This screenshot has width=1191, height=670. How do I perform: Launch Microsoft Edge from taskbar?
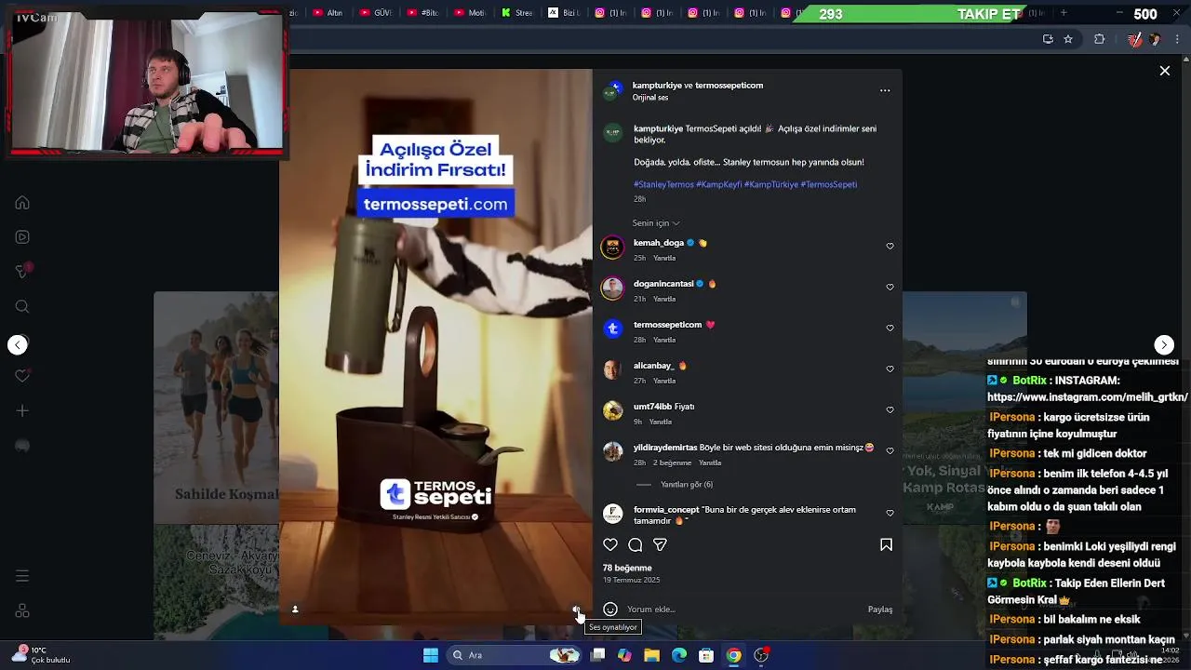[679, 655]
